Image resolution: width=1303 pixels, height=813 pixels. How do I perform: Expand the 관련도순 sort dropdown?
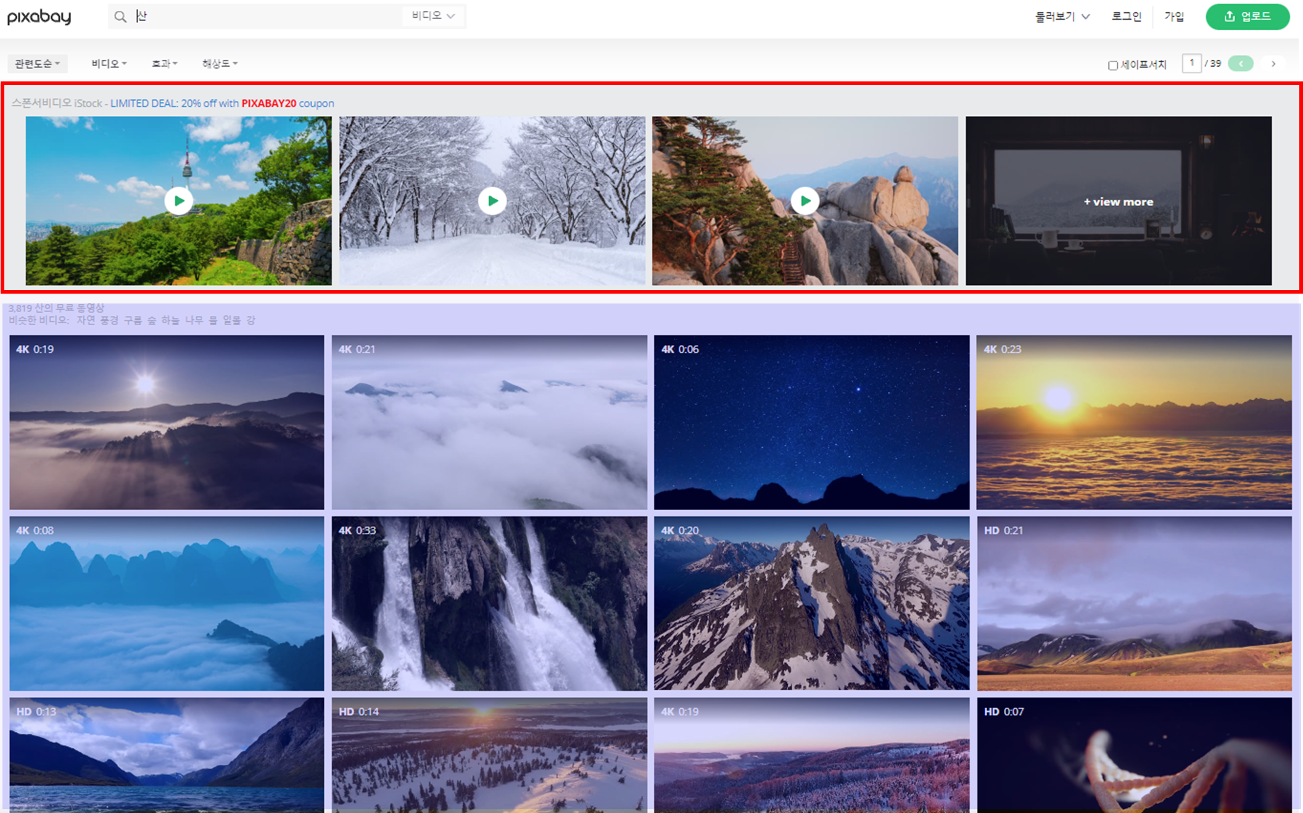(37, 64)
